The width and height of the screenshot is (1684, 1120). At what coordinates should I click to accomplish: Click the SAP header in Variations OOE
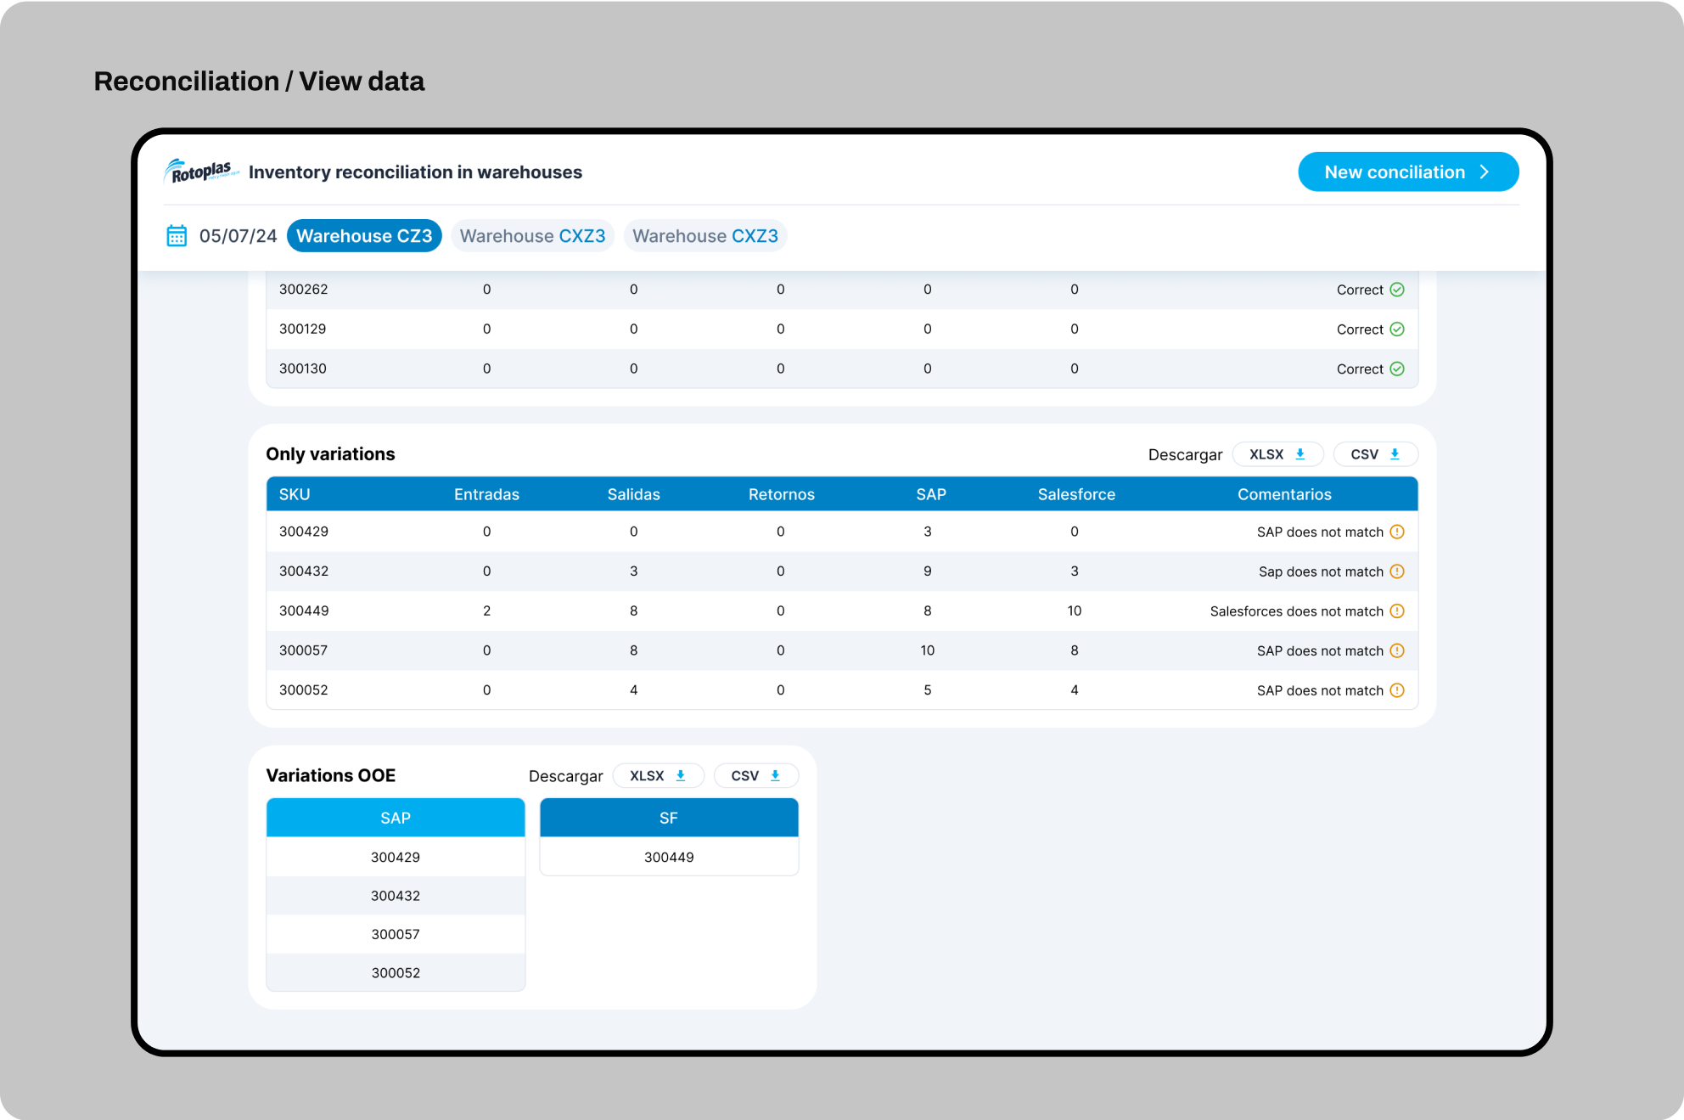pyautogui.click(x=396, y=818)
